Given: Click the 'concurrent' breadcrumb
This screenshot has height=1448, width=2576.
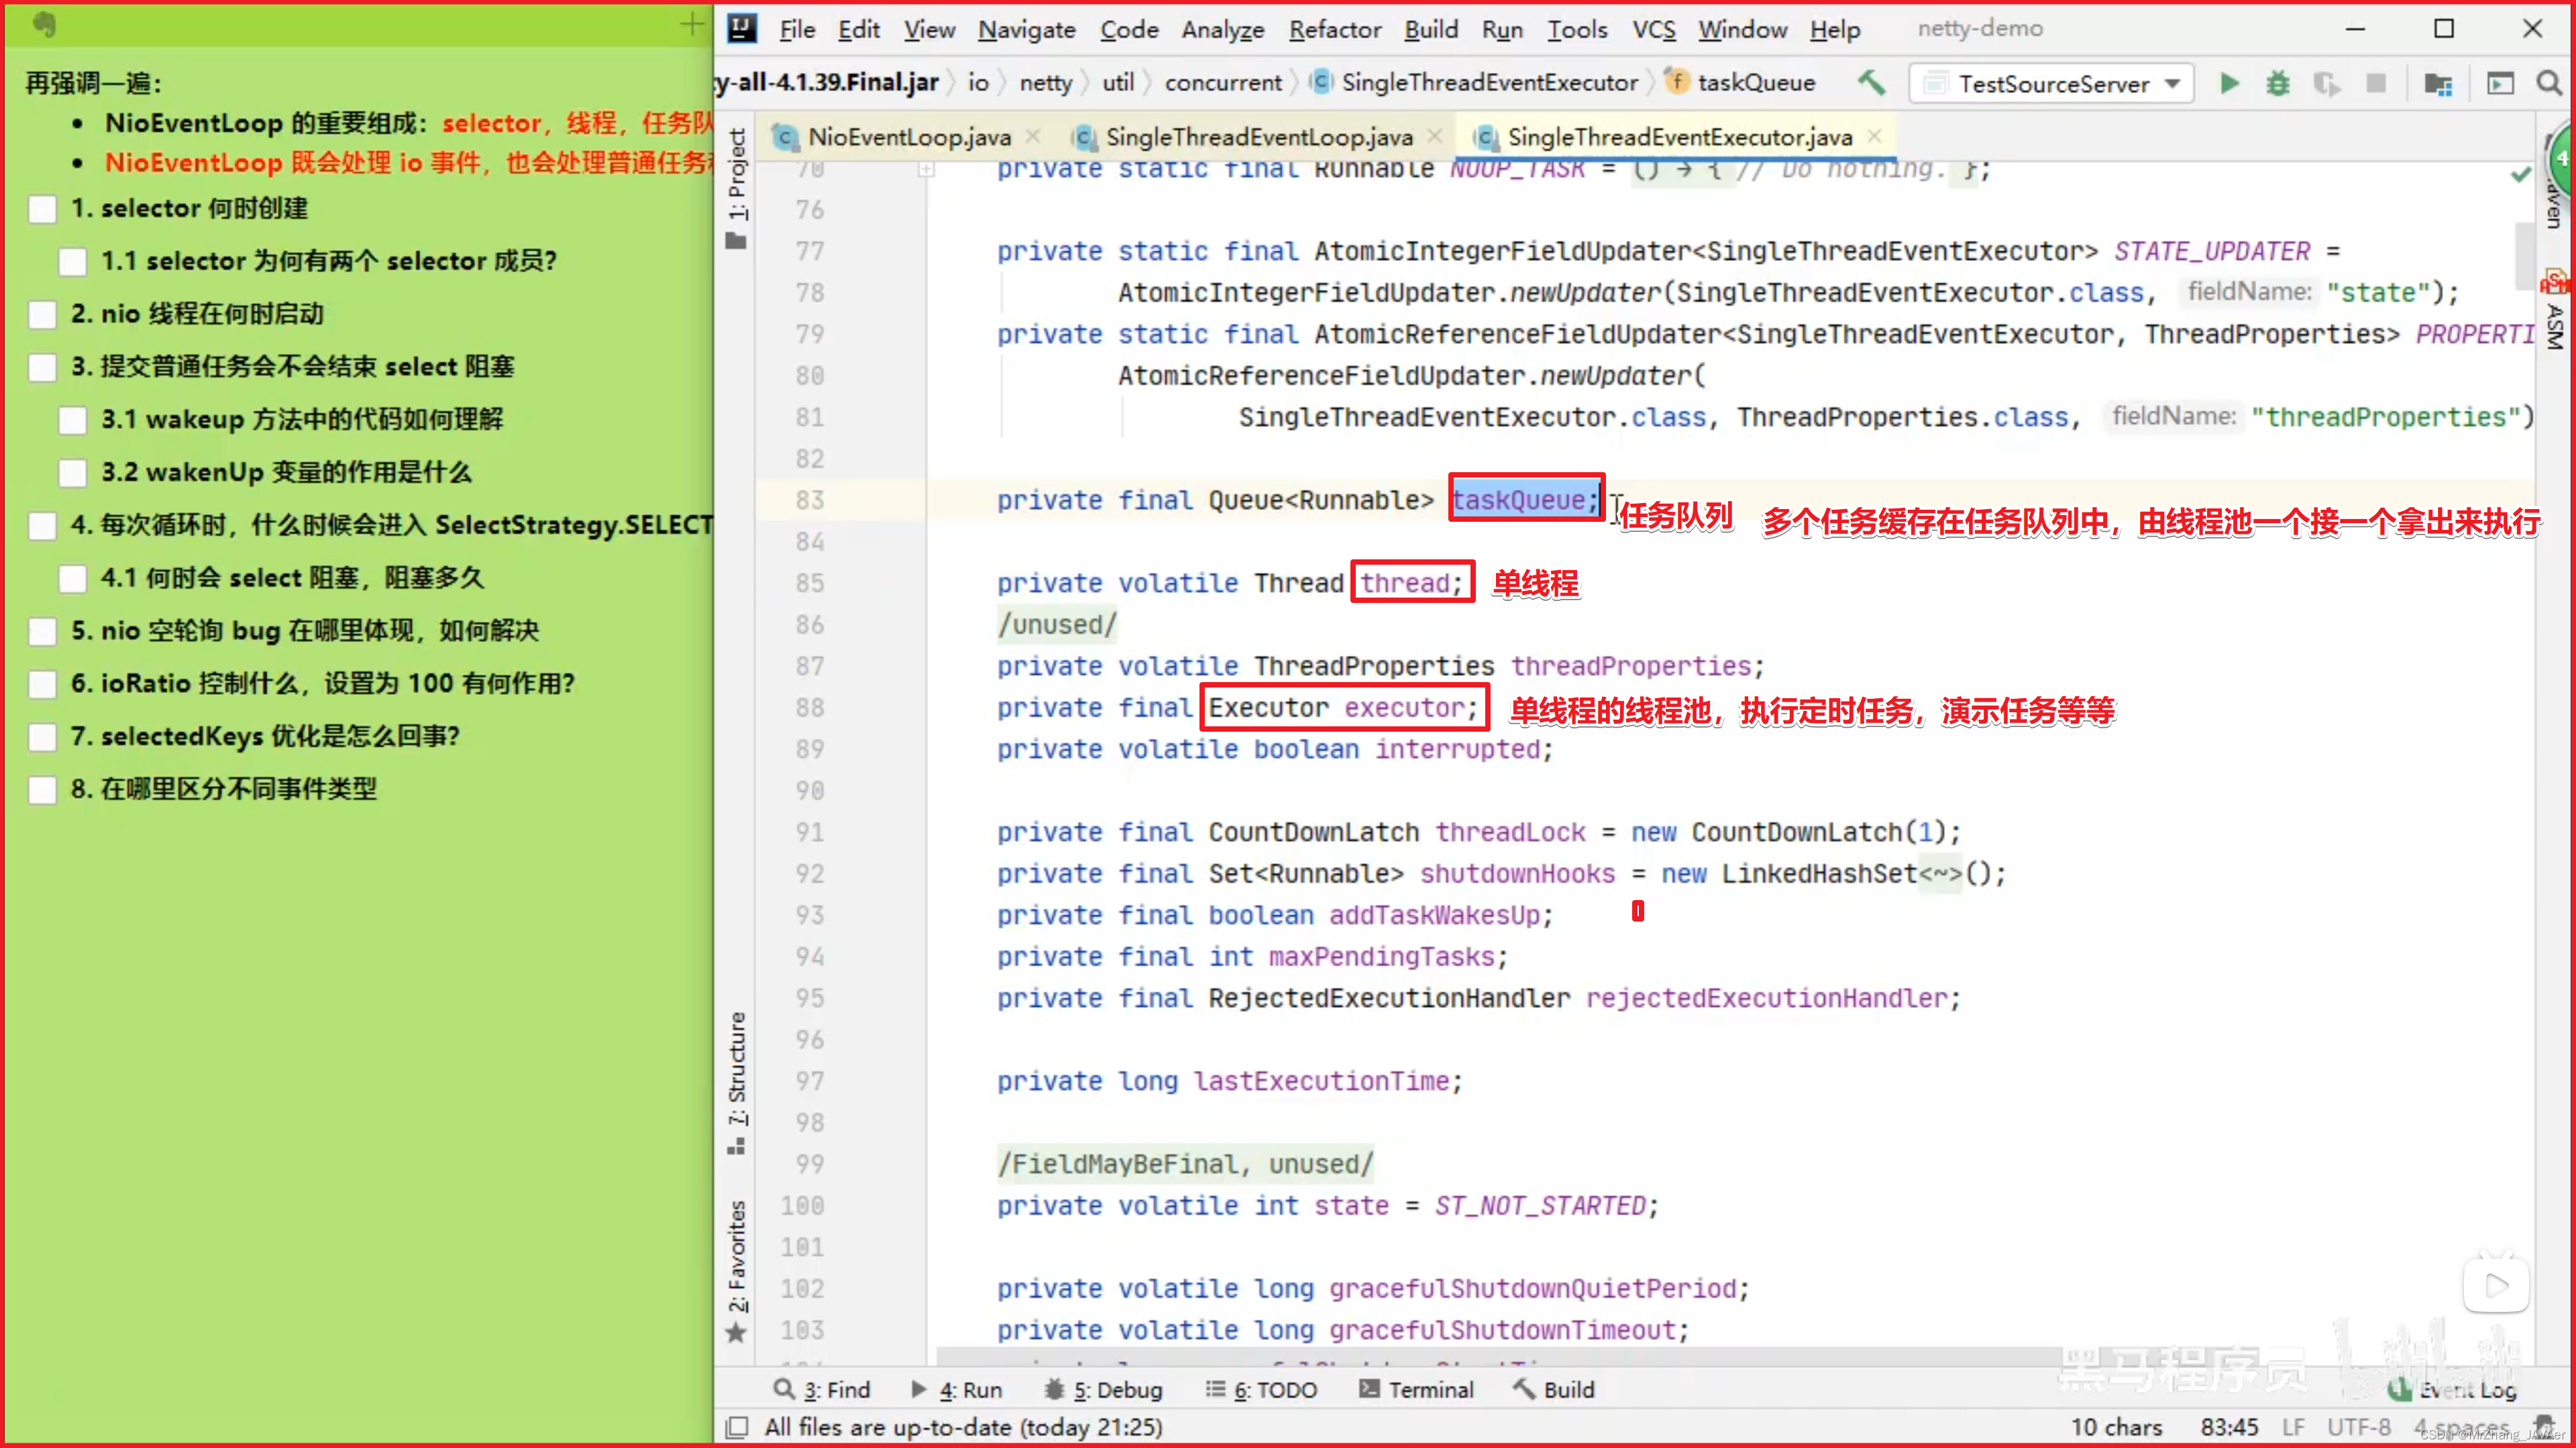Looking at the screenshot, I should (1223, 83).
